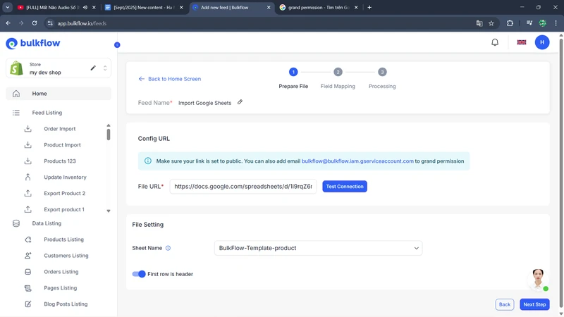
Task: Select Order Import in the sidebar
Action: click(59, 129)
